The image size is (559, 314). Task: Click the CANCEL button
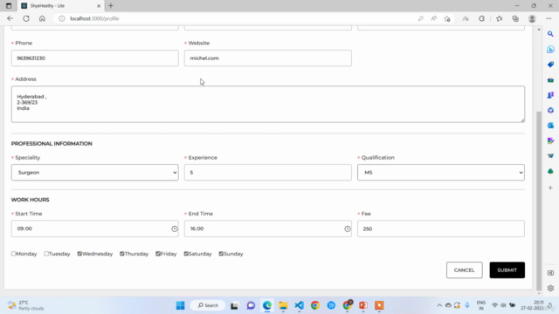(x=464, y=270)
